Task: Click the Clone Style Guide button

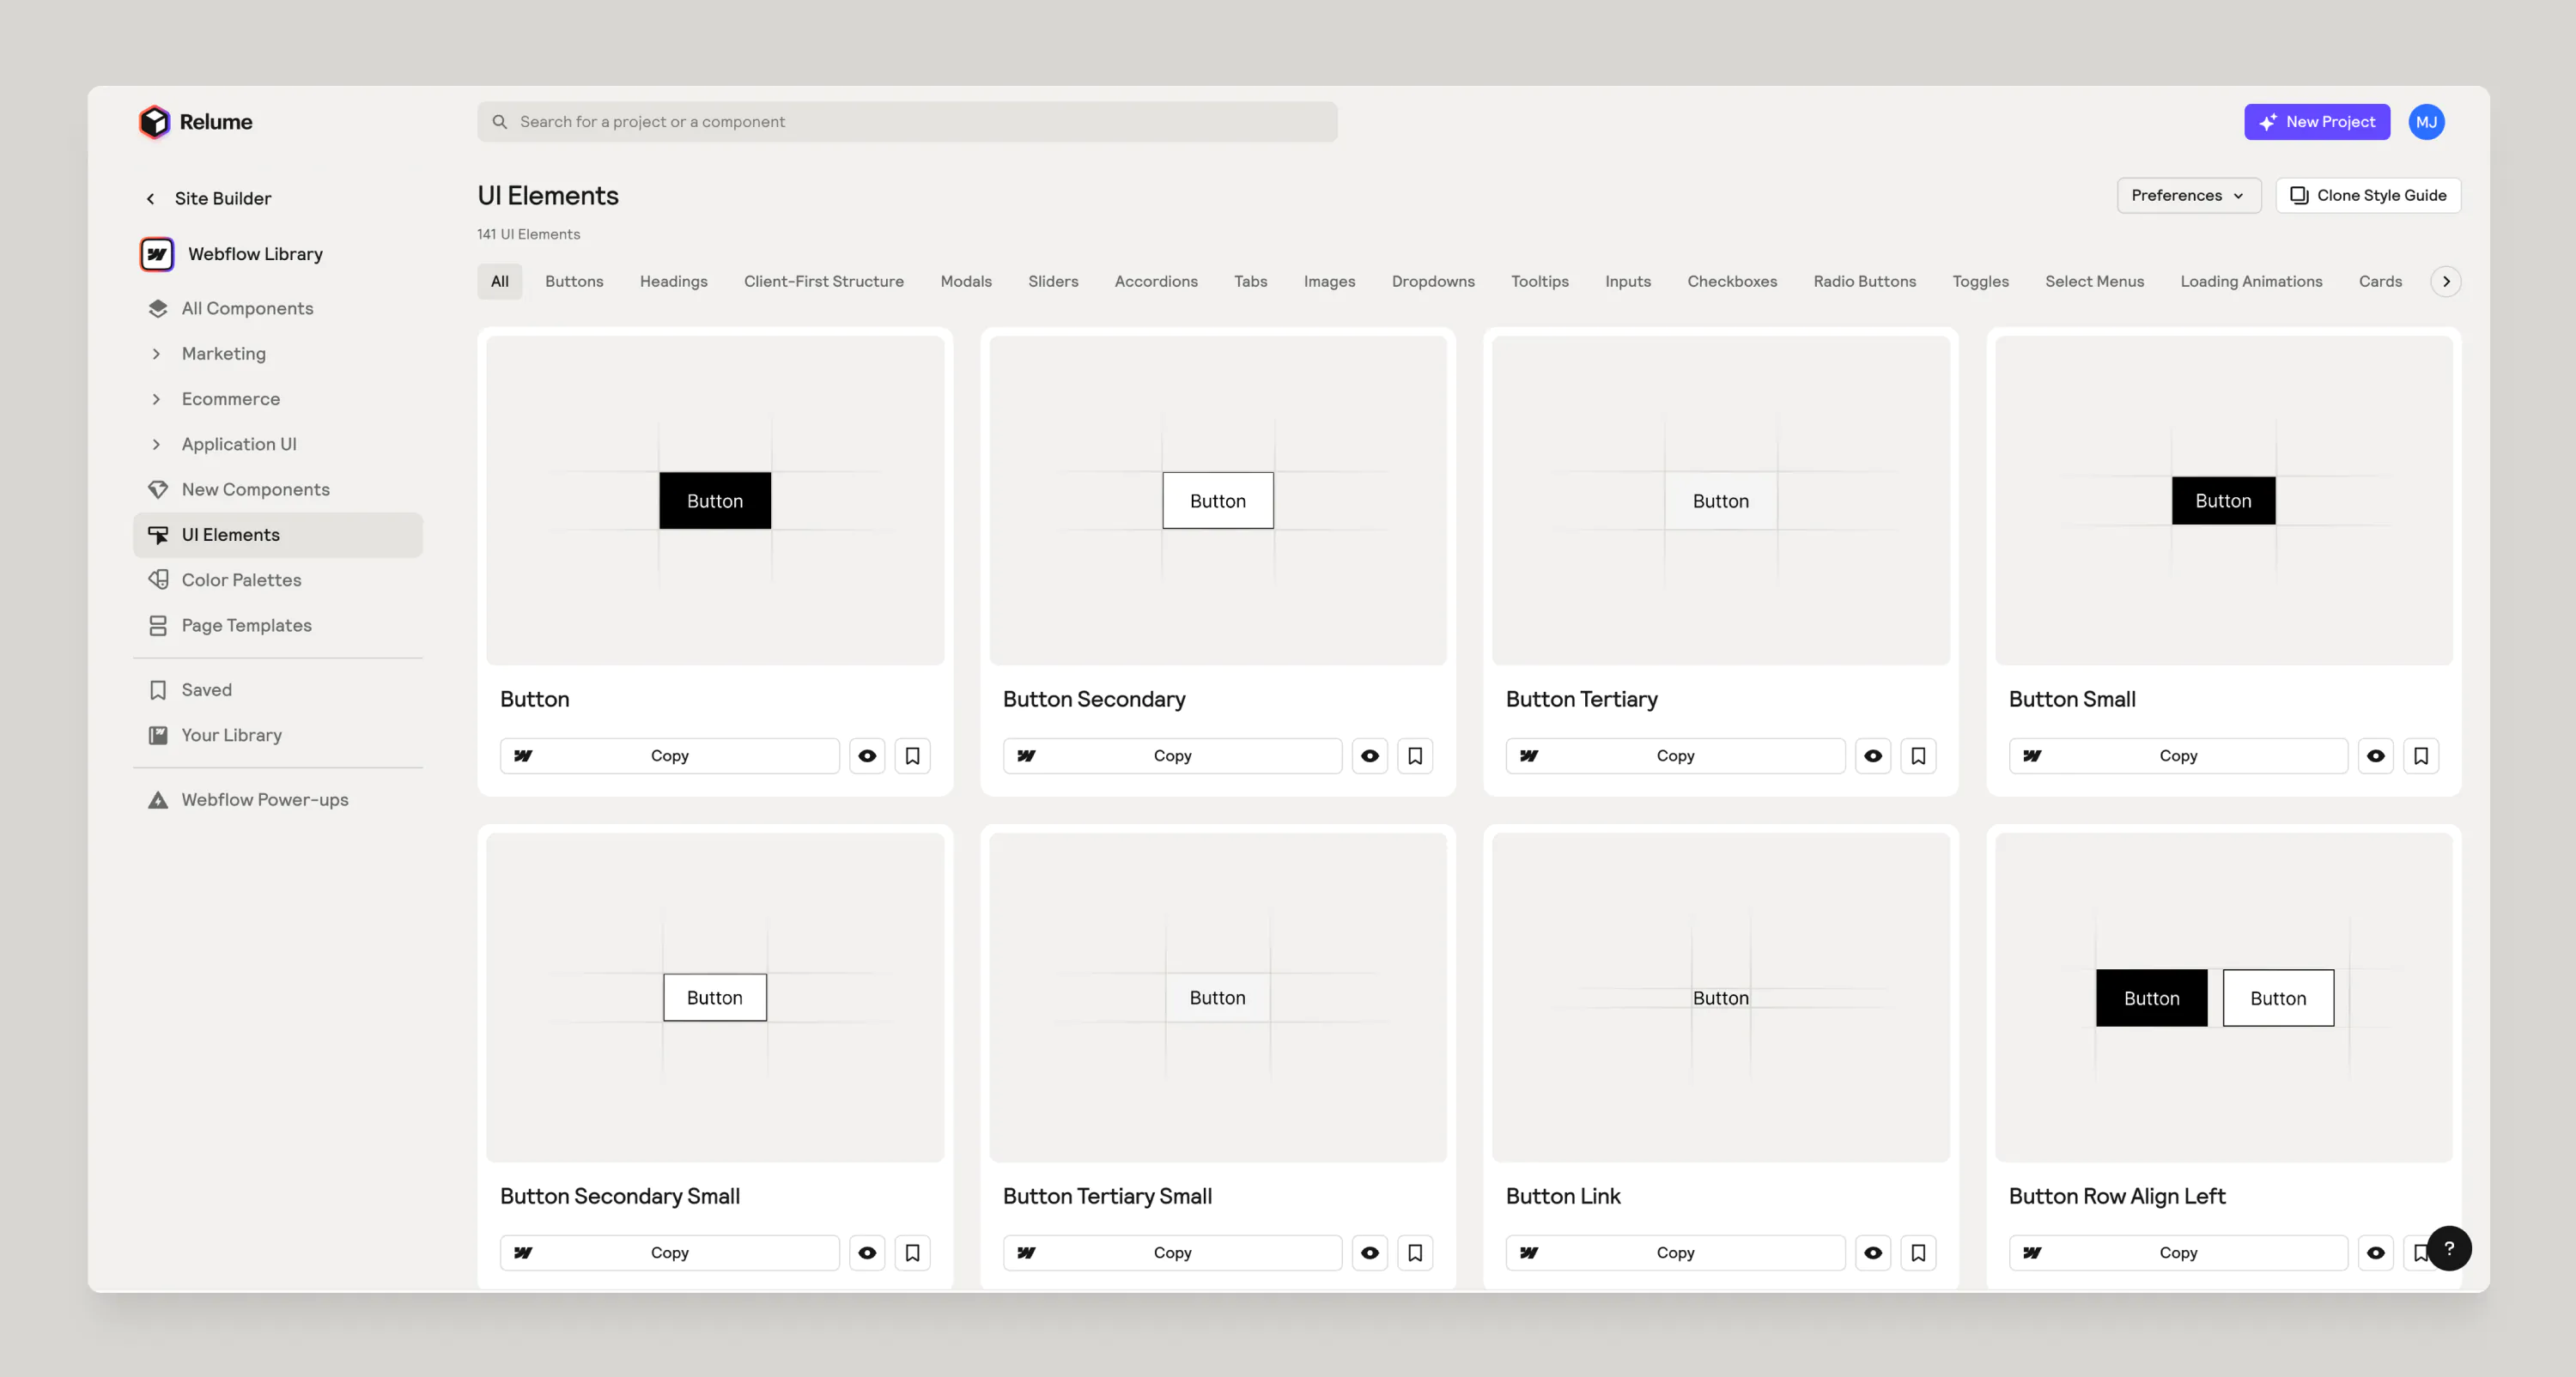Action: (x=2368, y=195)
